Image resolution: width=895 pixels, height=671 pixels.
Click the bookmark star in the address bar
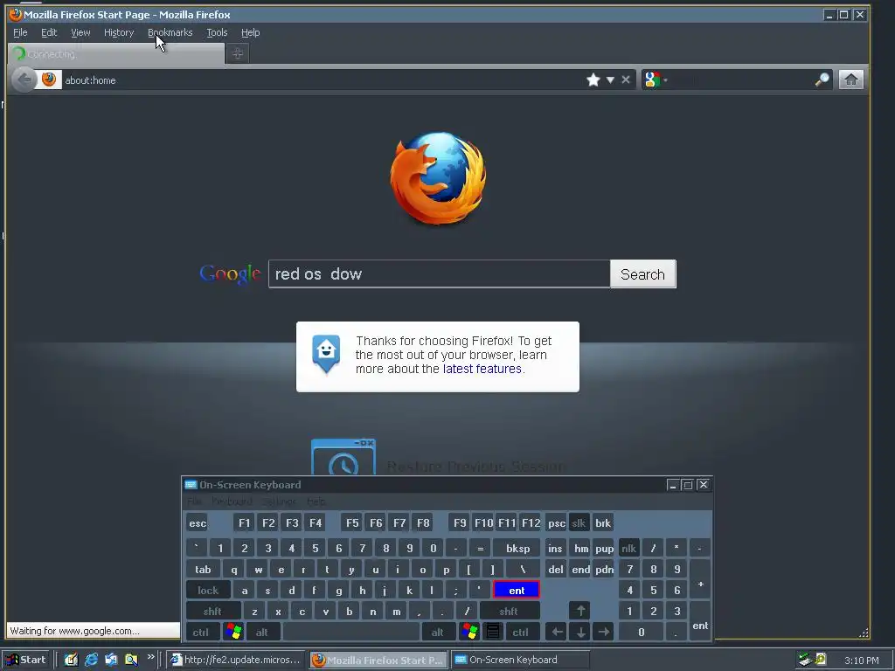(x=593, y=80)
